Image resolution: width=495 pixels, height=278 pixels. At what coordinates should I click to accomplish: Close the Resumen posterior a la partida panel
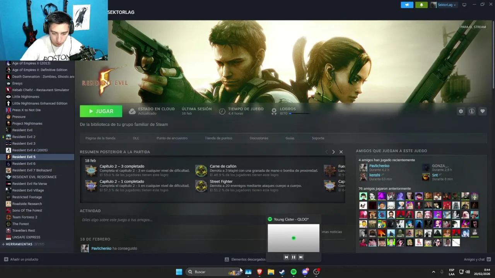pos(341,152)
